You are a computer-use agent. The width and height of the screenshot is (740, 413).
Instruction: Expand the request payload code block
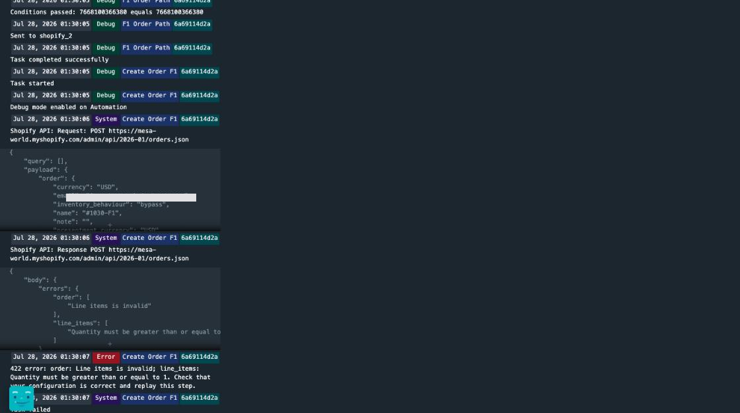coord(110,225)
